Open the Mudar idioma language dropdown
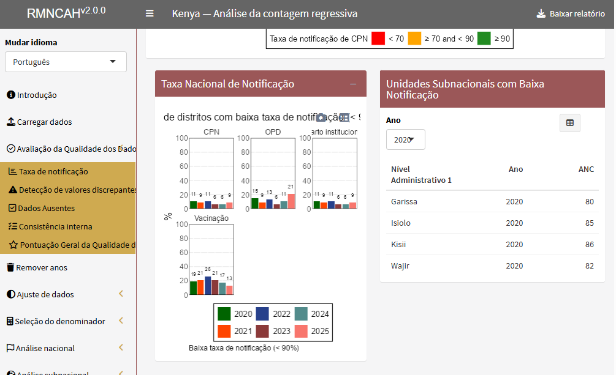This screenshot has height=375, width=616. click(66, 62)
